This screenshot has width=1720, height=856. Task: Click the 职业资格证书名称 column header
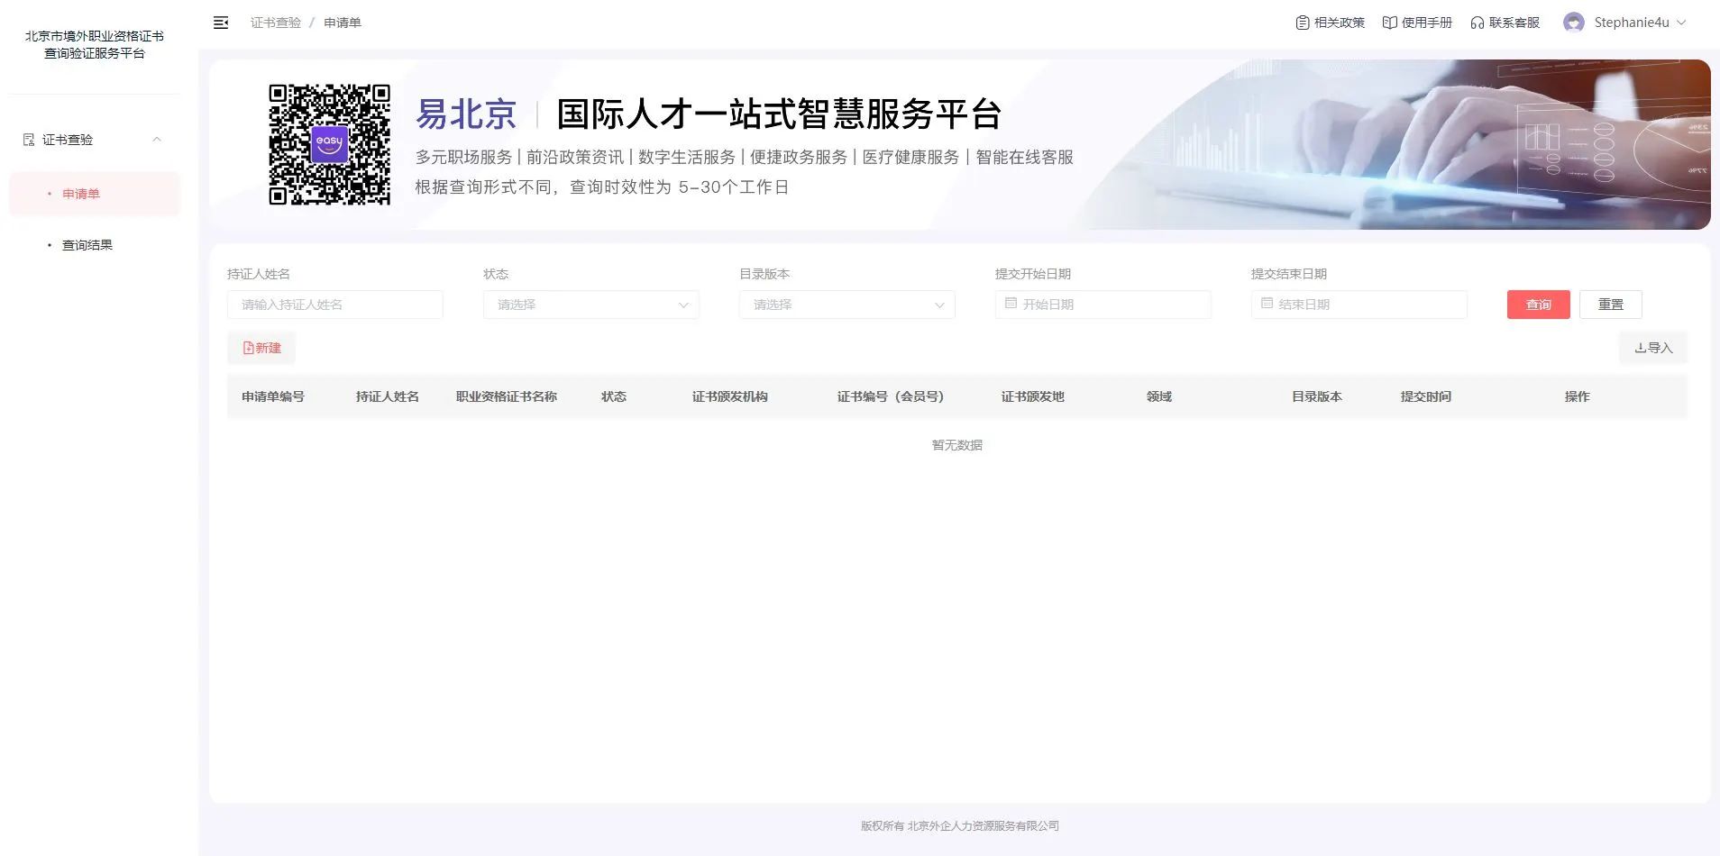pos(507,396)
